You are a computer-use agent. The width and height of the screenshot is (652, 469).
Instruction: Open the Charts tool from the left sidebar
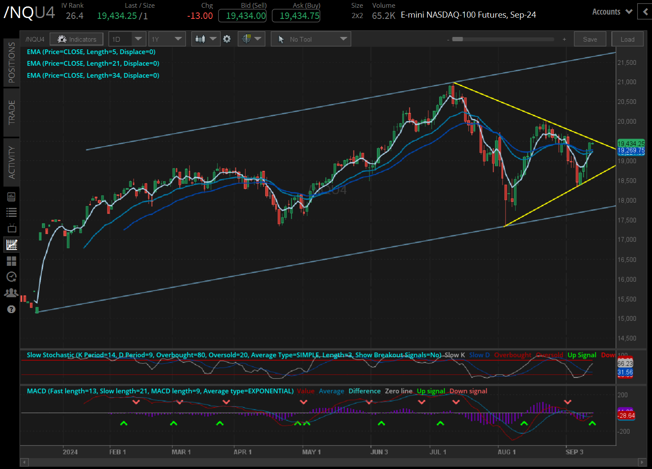click(x=12, y=244)
